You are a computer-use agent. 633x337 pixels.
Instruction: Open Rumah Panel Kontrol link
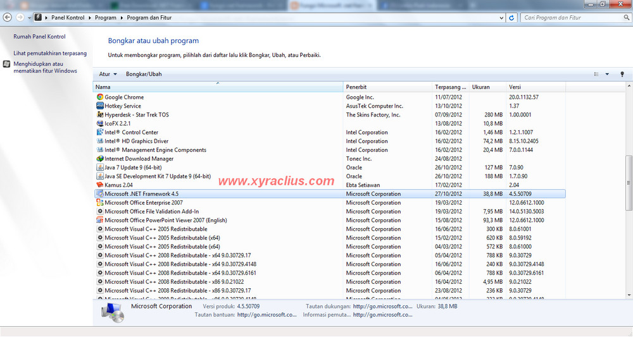pos(39,37)
